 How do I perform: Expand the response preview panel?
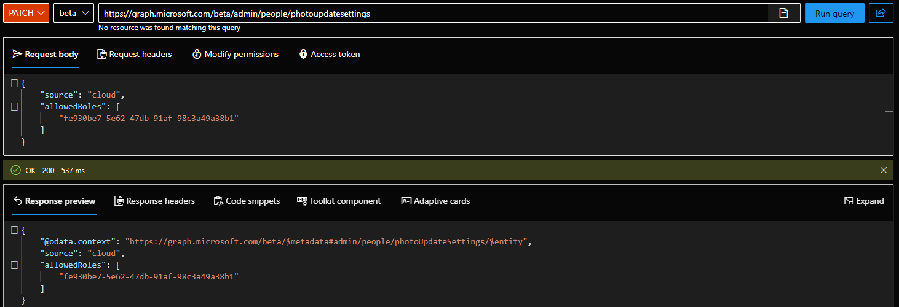864,201
